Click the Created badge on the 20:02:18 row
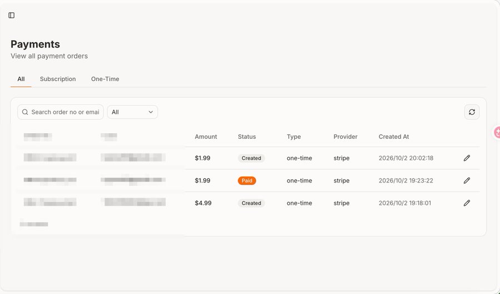The image size is (500, 294). (251, 158)
